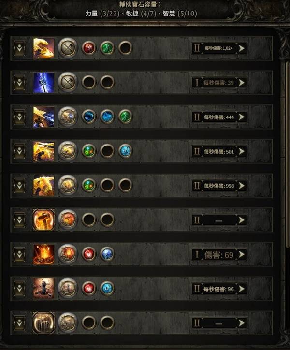Viewport: 290px width, 350px height.
Task: Click the blue support gem in the 501 damage row
Action: 125,151
